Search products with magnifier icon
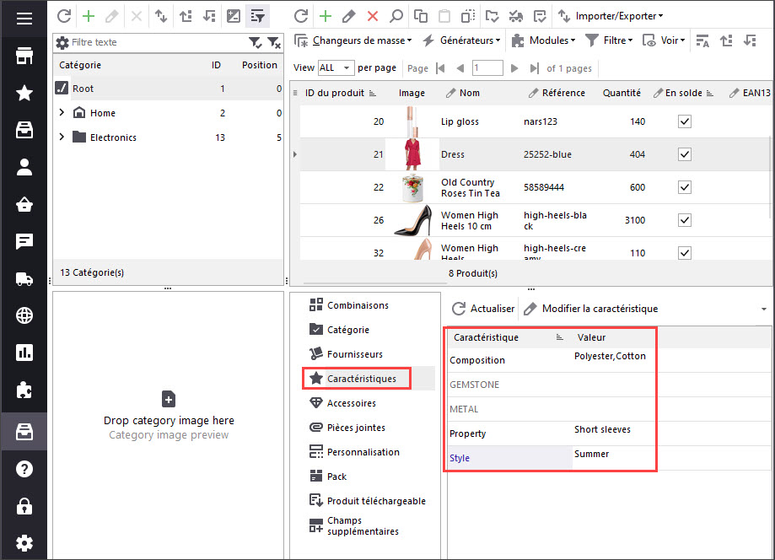The image size is (775, 560). (396, 16)
